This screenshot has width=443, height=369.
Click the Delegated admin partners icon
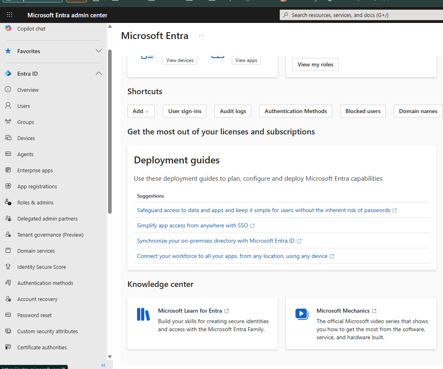point(8,218)
